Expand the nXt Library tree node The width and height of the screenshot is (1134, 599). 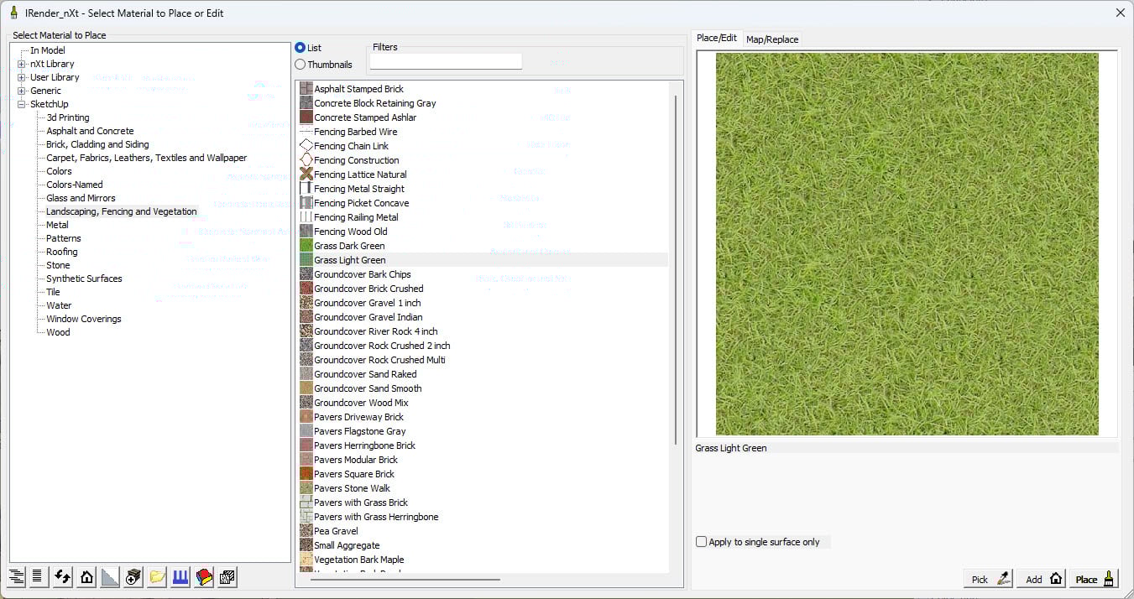pyautogui.click(x=22, y=64)
